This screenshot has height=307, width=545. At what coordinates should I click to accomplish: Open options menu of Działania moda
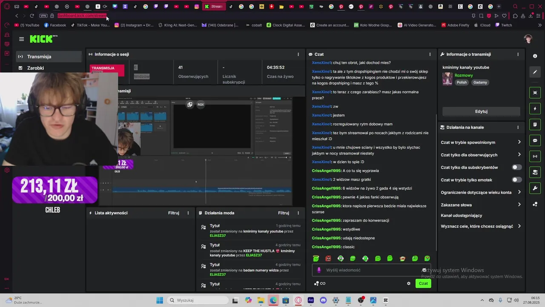coord(298,213)
